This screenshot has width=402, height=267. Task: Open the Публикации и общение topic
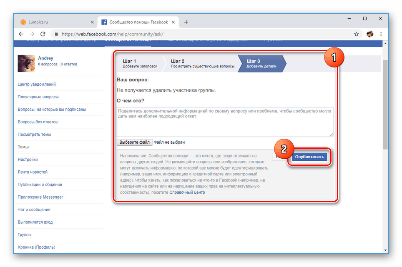pos(40,185)
